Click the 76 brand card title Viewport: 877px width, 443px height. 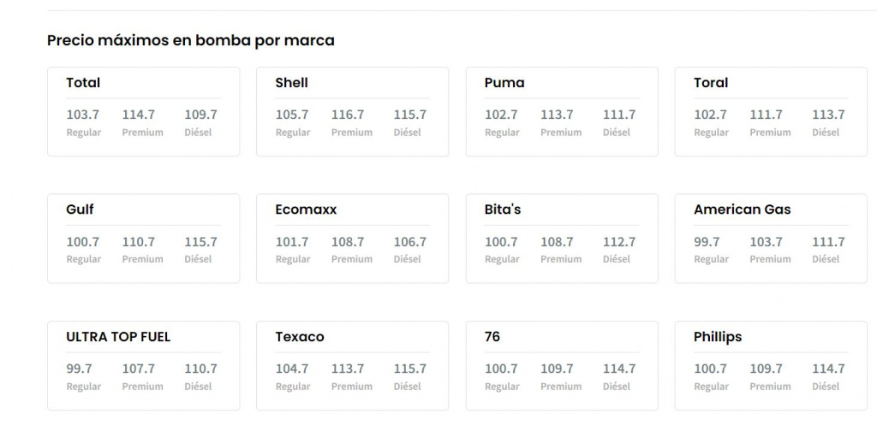[x=492, y=337]
